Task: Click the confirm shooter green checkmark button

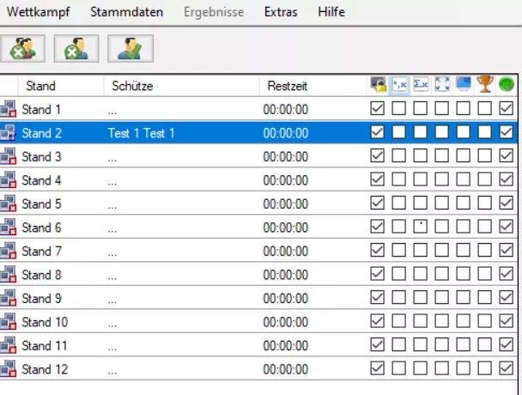Action: 130,50
